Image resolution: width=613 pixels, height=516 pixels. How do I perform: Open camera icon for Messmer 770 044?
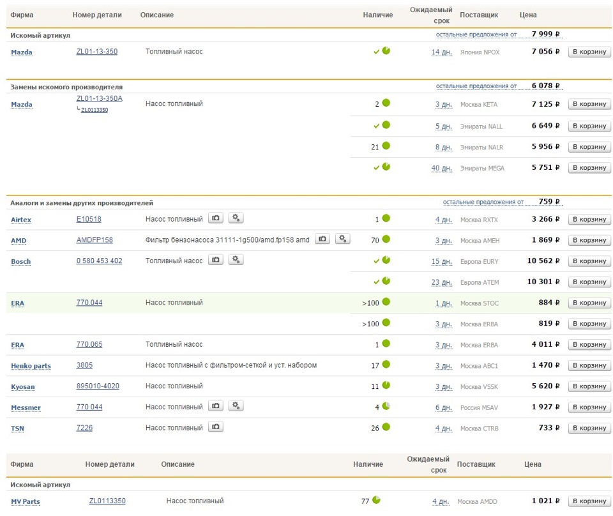point(216,406)
